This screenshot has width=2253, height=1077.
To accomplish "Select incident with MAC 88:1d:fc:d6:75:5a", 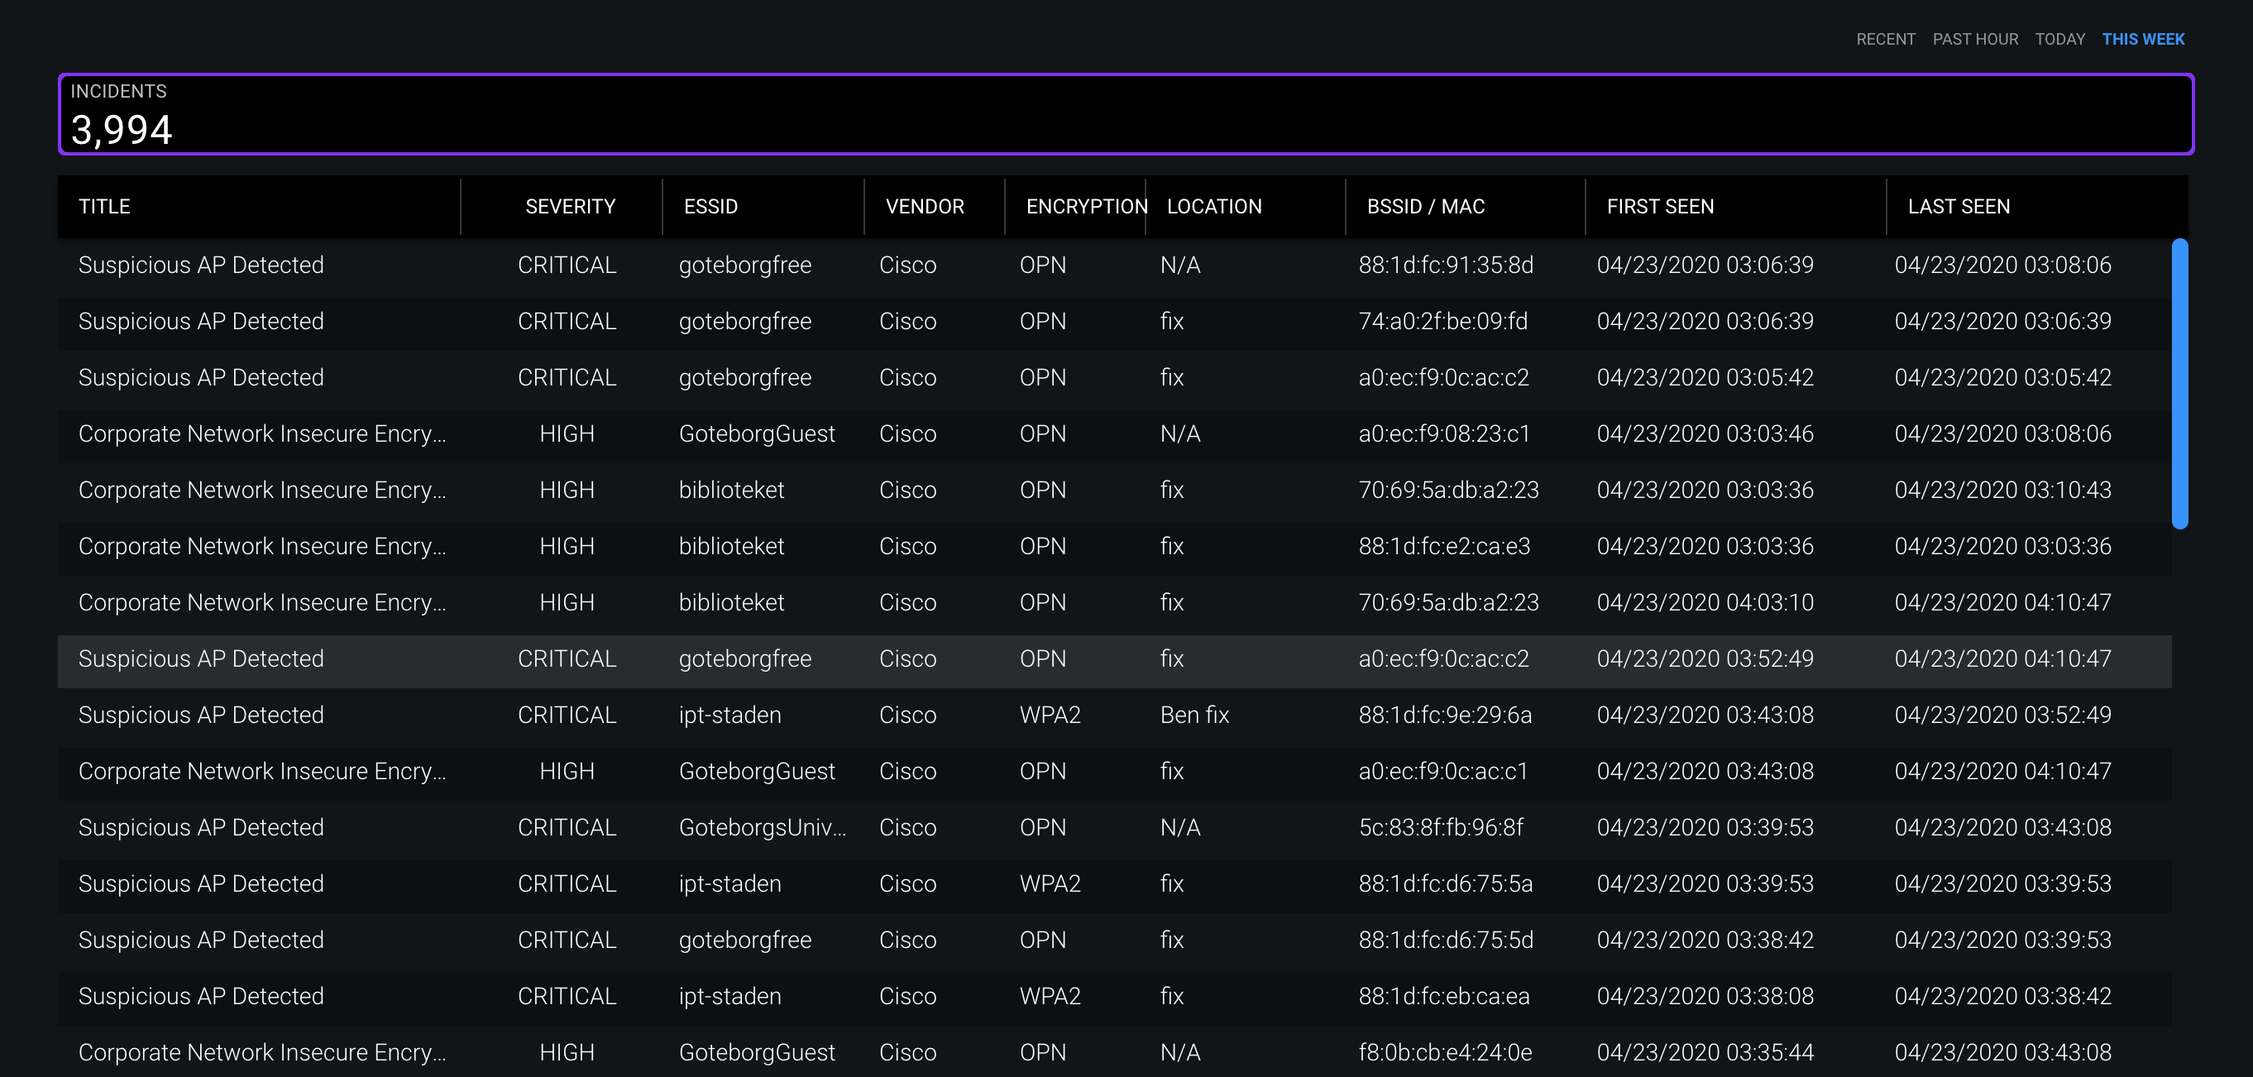I will coord(1114,883).
